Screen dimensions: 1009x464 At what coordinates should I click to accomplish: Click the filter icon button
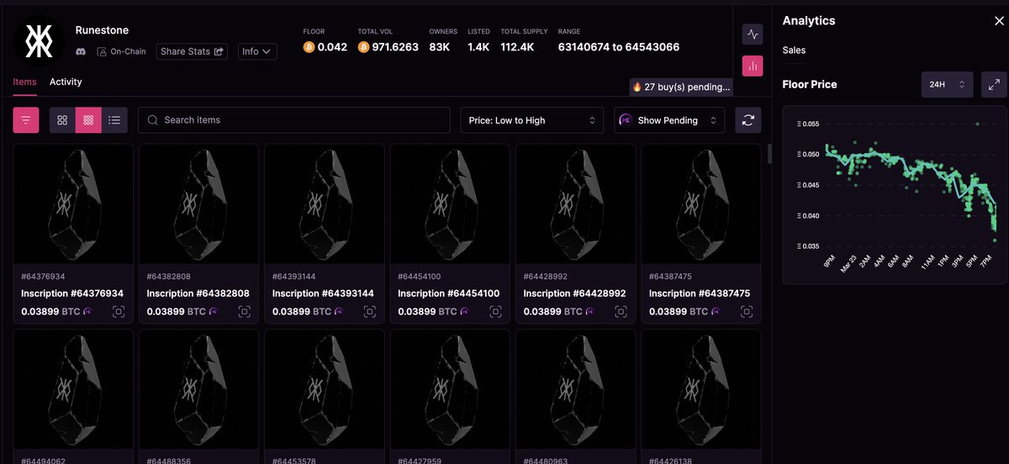pos(26,120)
